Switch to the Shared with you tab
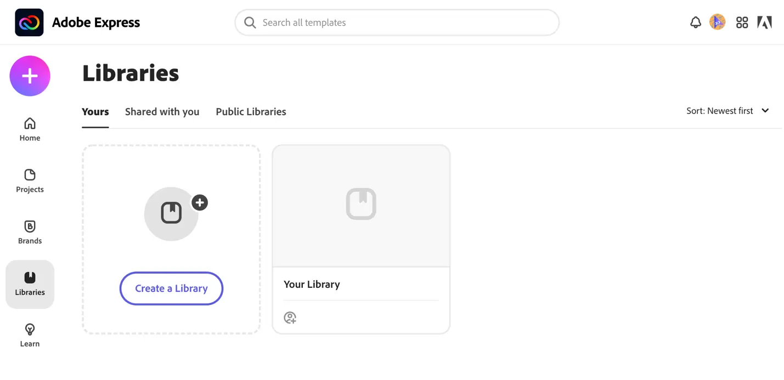This screenshot has height=380, width=784. (x=162, y=112)
